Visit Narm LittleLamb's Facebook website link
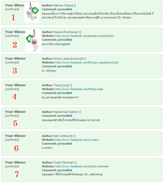This screenshot has width=164, height=184. point(77,139)
